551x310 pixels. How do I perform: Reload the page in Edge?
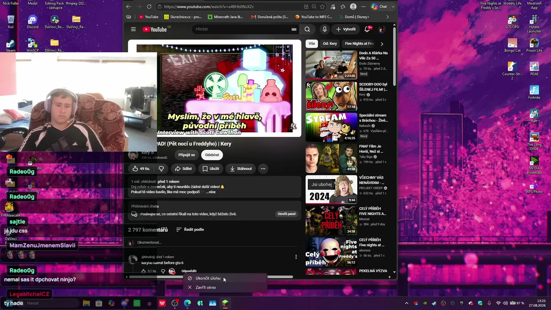(x=149, y=6)
